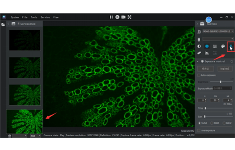Viewport: 235px width, 150px height.
Task: Open the half-circle contrast tool
Action: click(199, 46)
